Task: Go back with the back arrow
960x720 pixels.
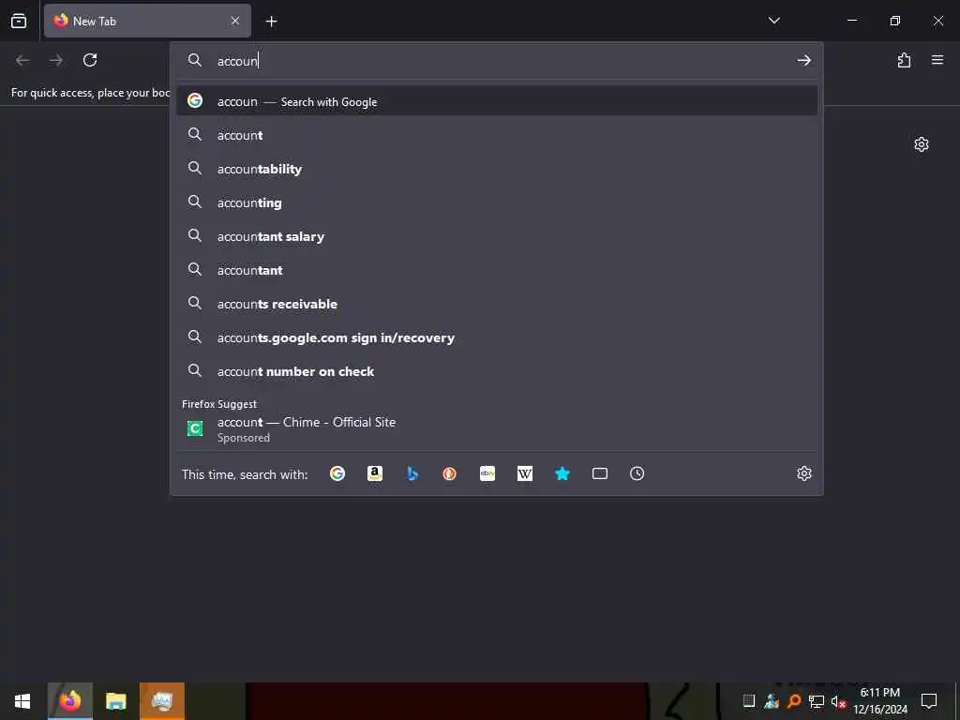Action: (22, 60)
